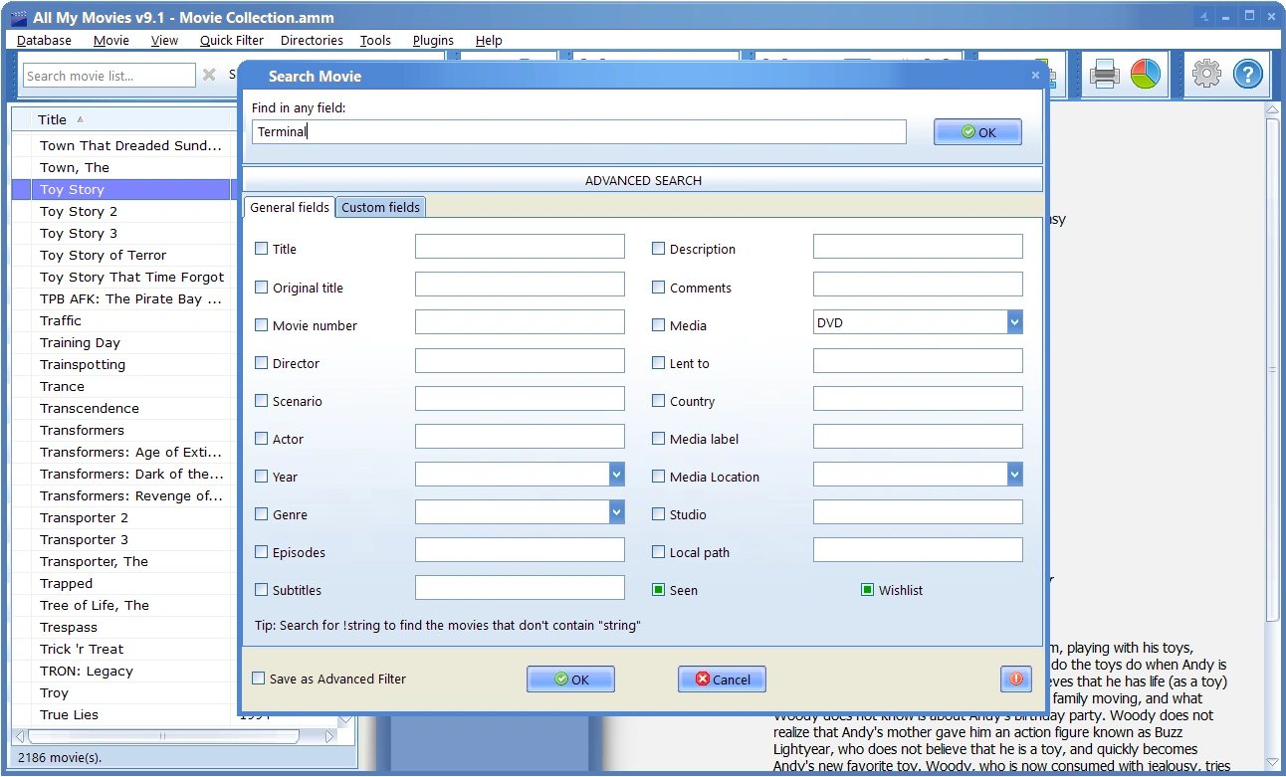Collapse the ADVANCED SEARCH bar
This screenshot has height=777, width=1286.
coord(643,180)
